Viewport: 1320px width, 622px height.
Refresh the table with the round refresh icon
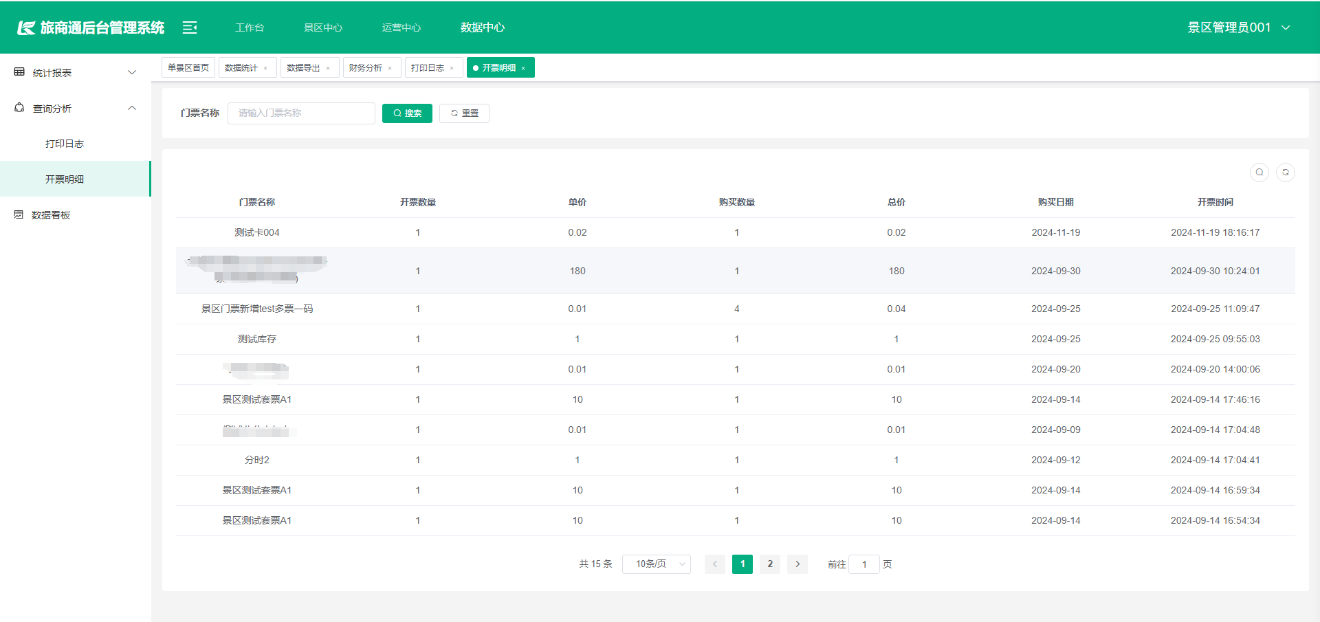click(1286, 173)
